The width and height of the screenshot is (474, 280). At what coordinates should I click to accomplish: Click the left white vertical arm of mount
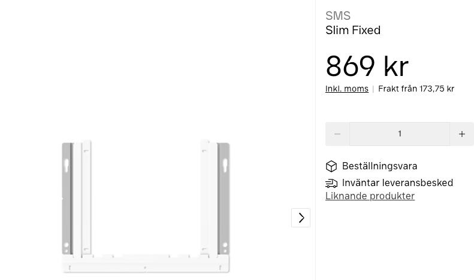point(87,197)
